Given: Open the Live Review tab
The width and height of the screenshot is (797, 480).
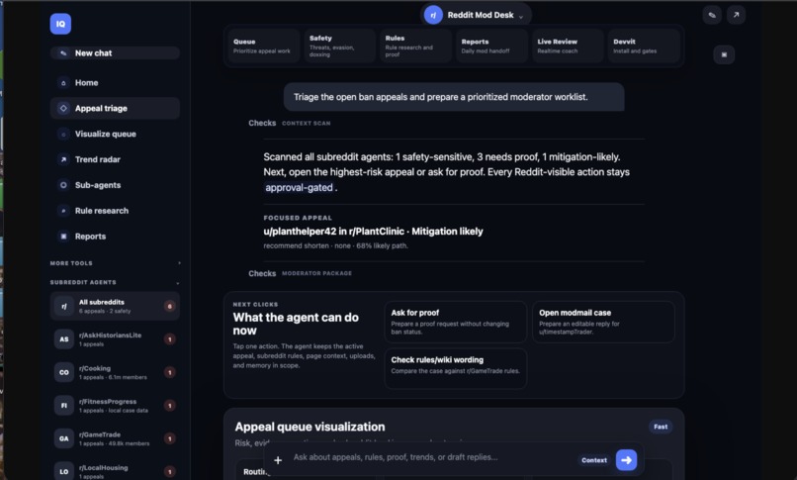Looking at the screenshot, I should tap(568, 46).
